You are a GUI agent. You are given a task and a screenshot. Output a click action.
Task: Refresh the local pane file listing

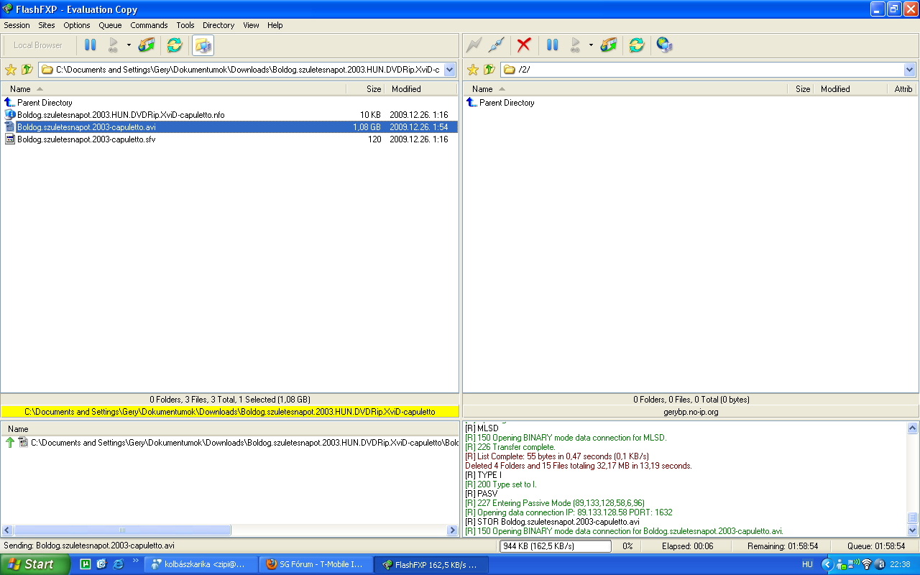(174, 45)
